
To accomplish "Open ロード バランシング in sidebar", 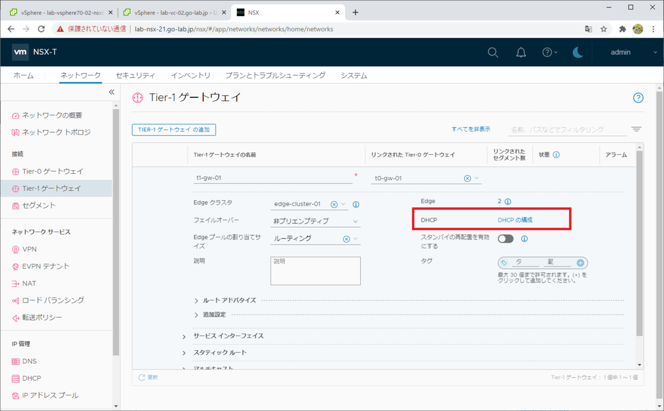I will click(53, 300).
